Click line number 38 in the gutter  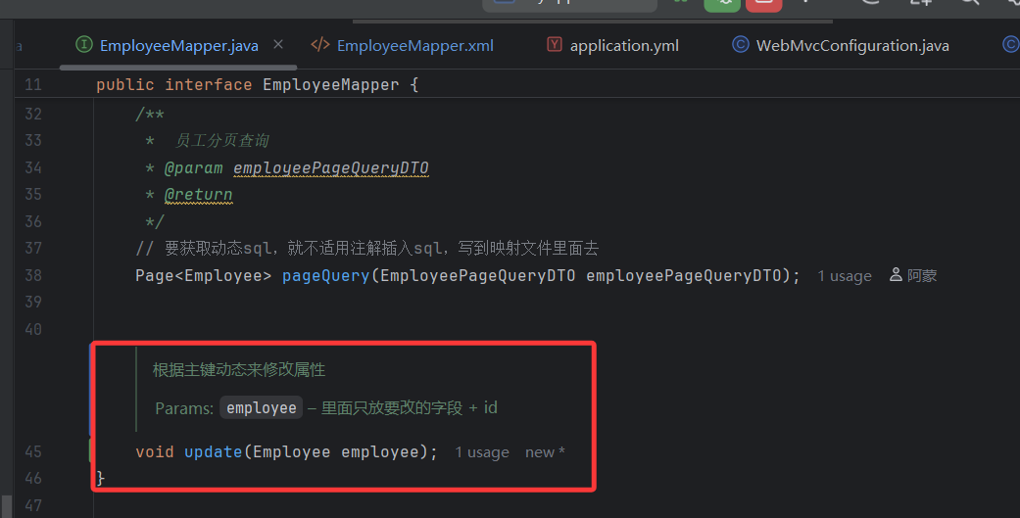tap(33, 275)
